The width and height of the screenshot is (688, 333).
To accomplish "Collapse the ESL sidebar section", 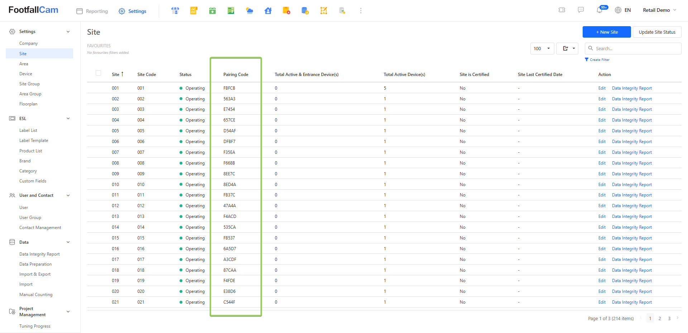I will point(68,119).
